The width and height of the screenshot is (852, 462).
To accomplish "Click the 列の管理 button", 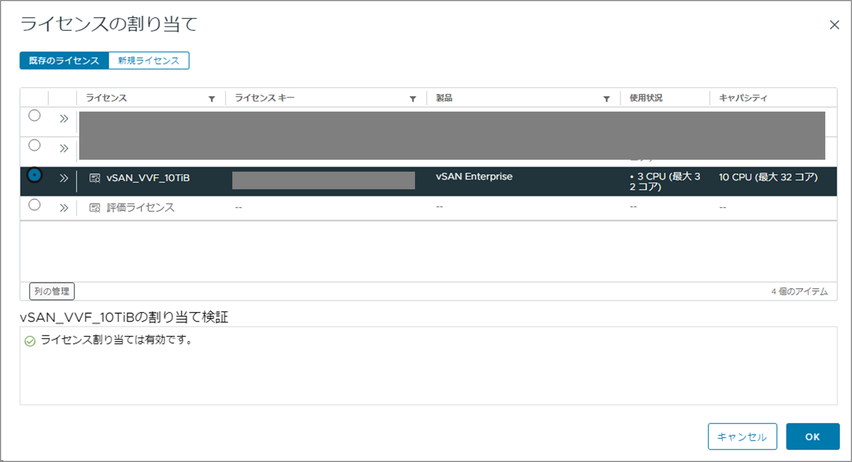I will (52, 291).
